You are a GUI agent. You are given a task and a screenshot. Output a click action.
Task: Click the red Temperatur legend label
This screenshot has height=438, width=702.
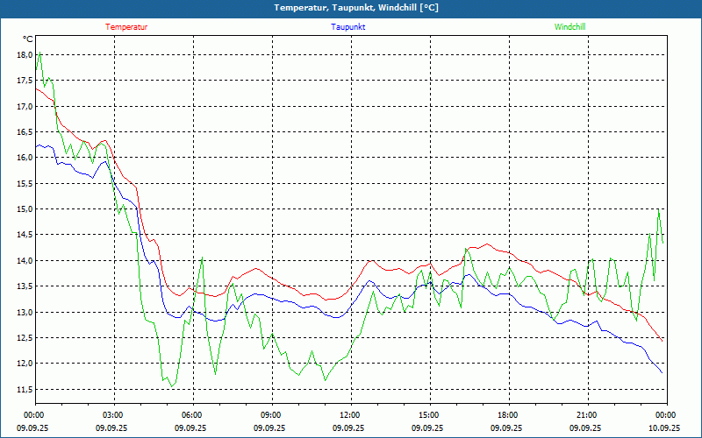[126, 27]
